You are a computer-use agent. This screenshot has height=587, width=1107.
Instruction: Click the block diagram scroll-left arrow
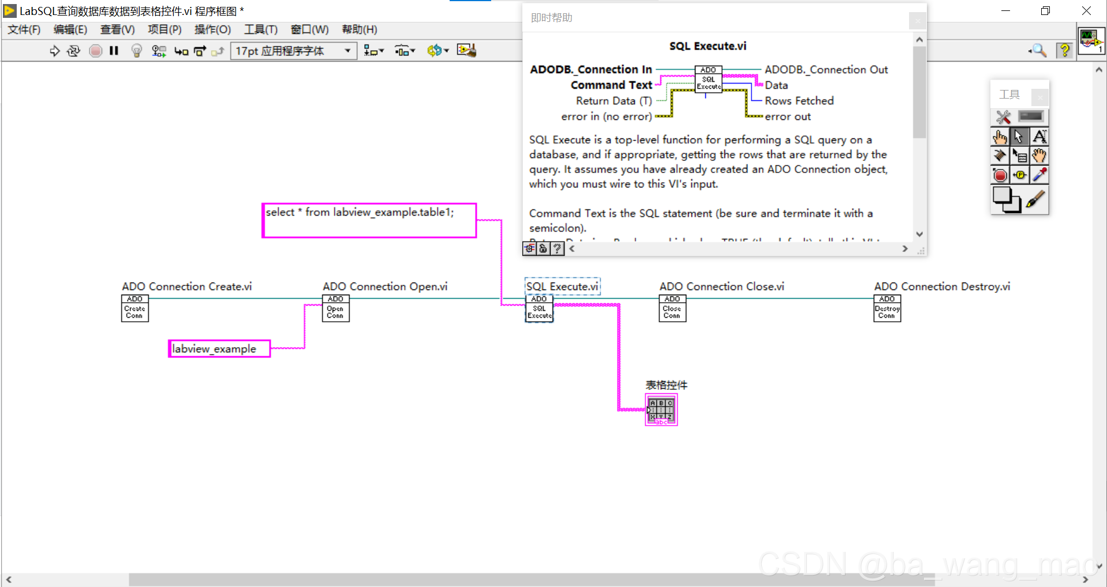9,580
